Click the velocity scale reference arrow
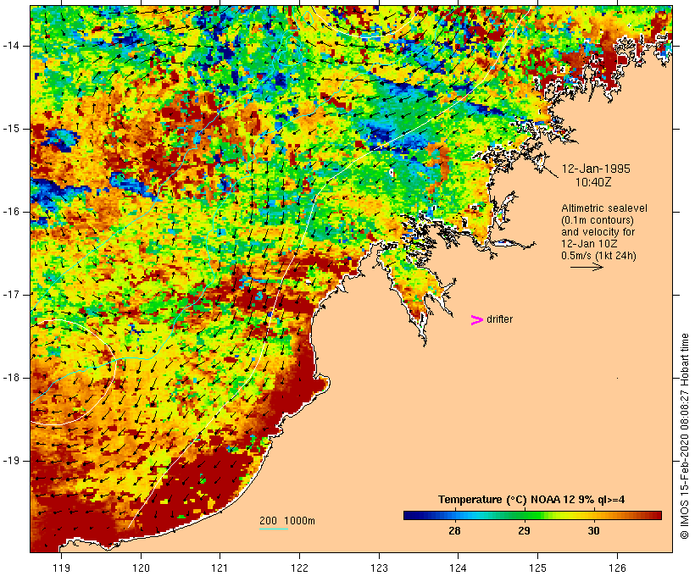This screenshot has height=576, width=695. 587,267
